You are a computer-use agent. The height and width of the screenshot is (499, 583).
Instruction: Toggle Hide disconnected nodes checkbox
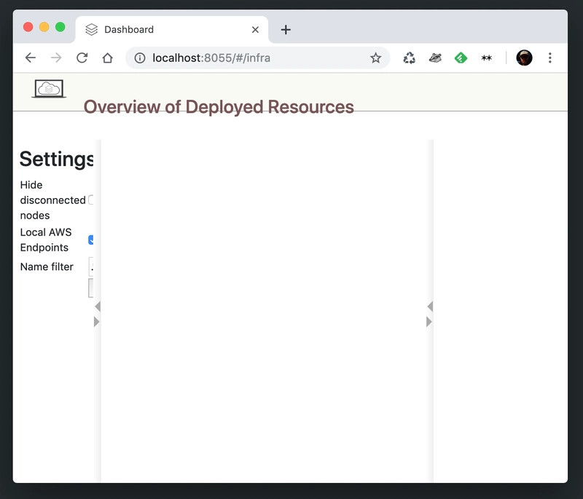pyautogui.click(x=90, y=200)
